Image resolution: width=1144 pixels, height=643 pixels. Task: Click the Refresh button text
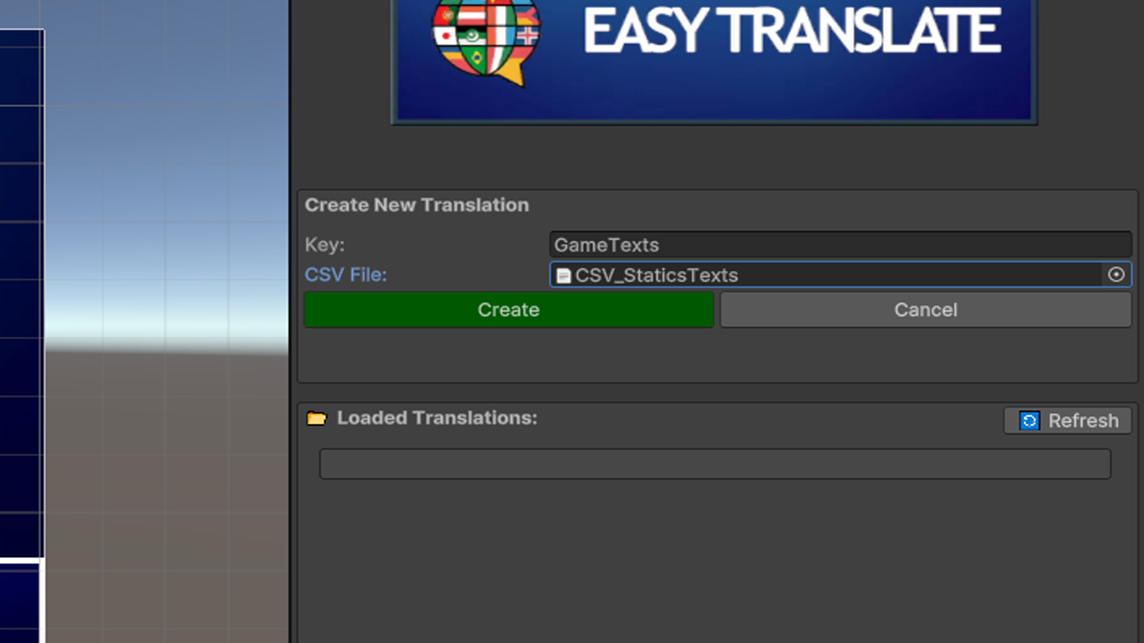point(1083,421)
